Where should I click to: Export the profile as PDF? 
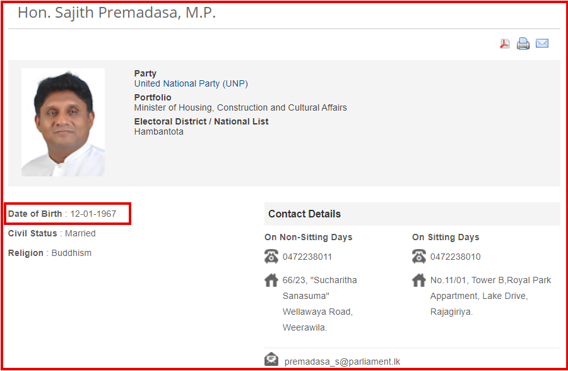pyautogui.click(x=505, y=44)
